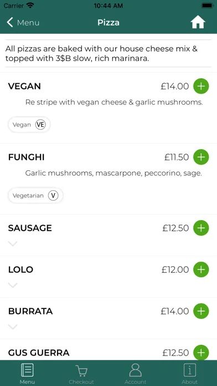217x386 pixels.
Task: Add the Funghi pizza to order
Action: (201, 157)
